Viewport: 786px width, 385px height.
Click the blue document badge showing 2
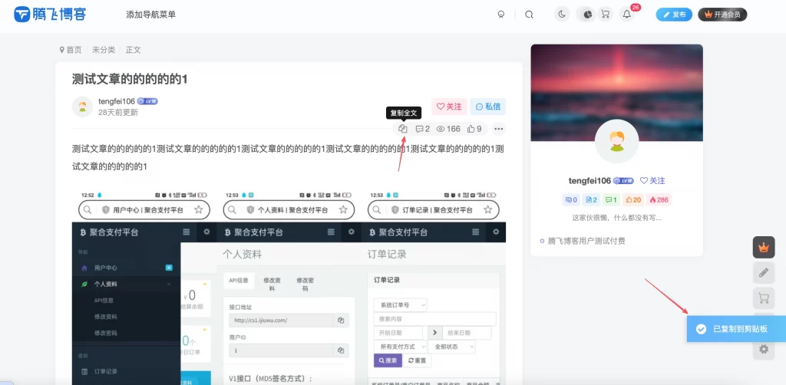point(592,199)
